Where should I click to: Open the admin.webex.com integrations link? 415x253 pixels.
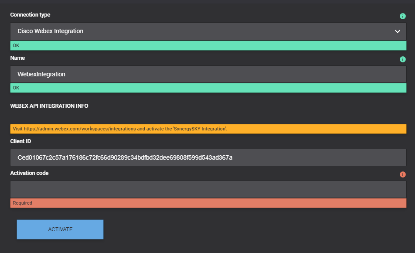point(80,129)
